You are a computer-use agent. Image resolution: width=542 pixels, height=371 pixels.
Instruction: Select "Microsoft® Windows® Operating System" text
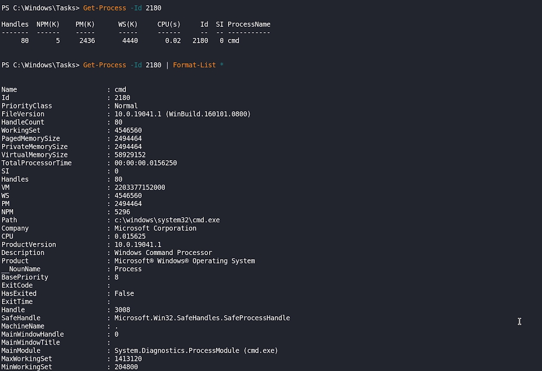click(x=184, y=261)
